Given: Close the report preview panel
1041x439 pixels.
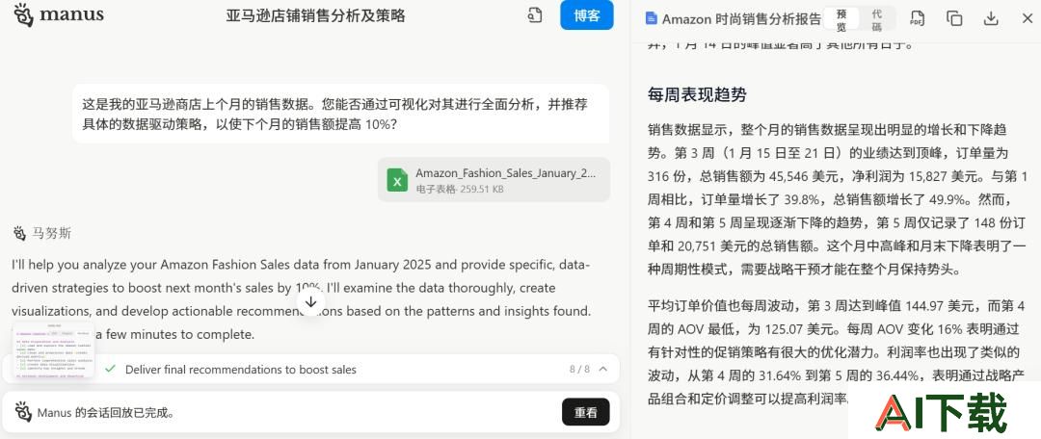Looking at the screenshot, I should coord(1028,18).
